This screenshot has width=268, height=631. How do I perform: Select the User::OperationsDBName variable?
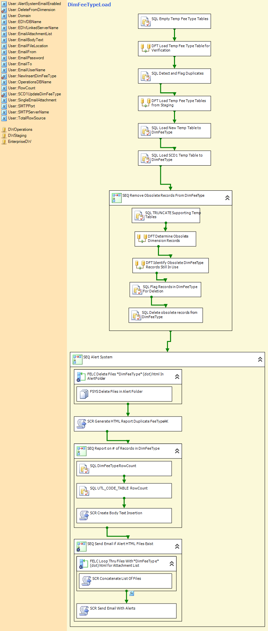tap(30, 82)
